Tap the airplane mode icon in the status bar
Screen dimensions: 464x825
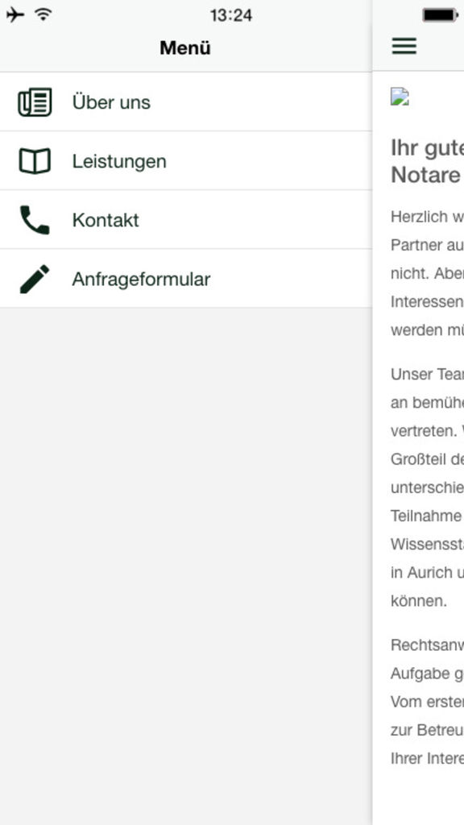(15, 15)
